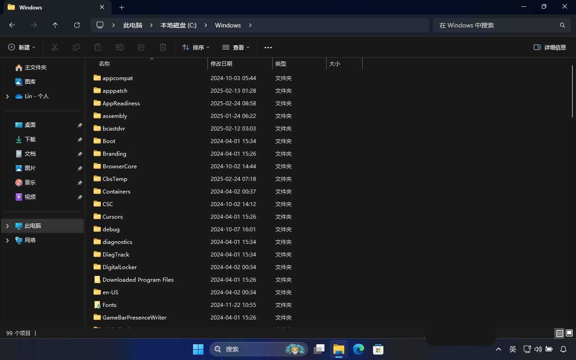Click the Copy icon in the toolbar
The width and height of the screenshot is (576, 360).
click(x=76, y=47)
